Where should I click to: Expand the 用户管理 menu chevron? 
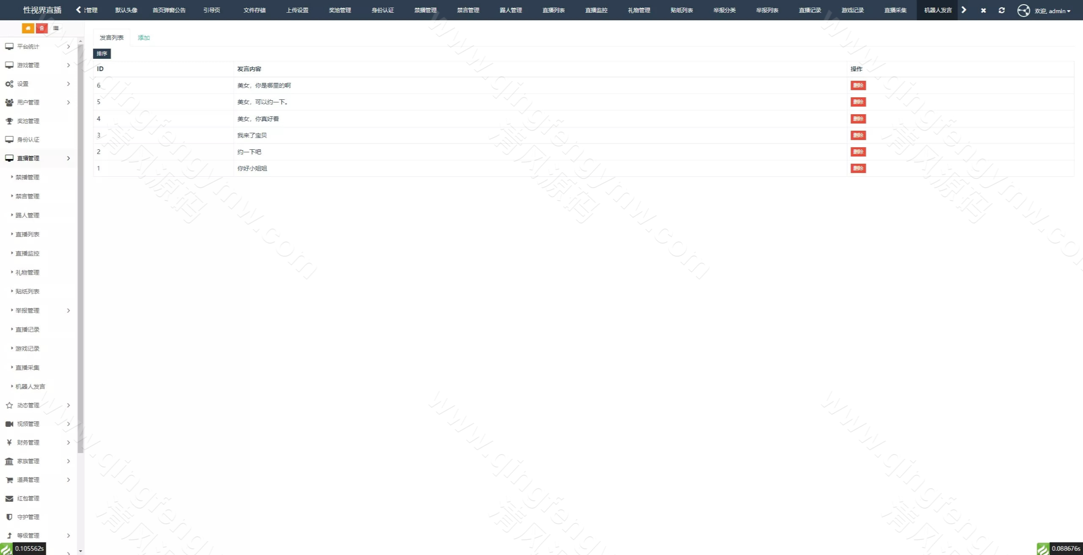point(69,102)
